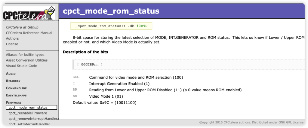Expand the Easytilemaps section
This screenshot has width=308, height=128.
(16, 96)
